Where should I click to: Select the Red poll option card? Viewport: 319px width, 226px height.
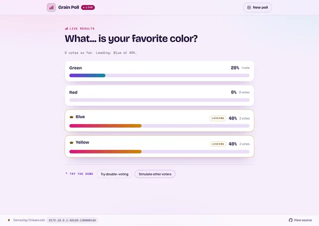[159, 95]
